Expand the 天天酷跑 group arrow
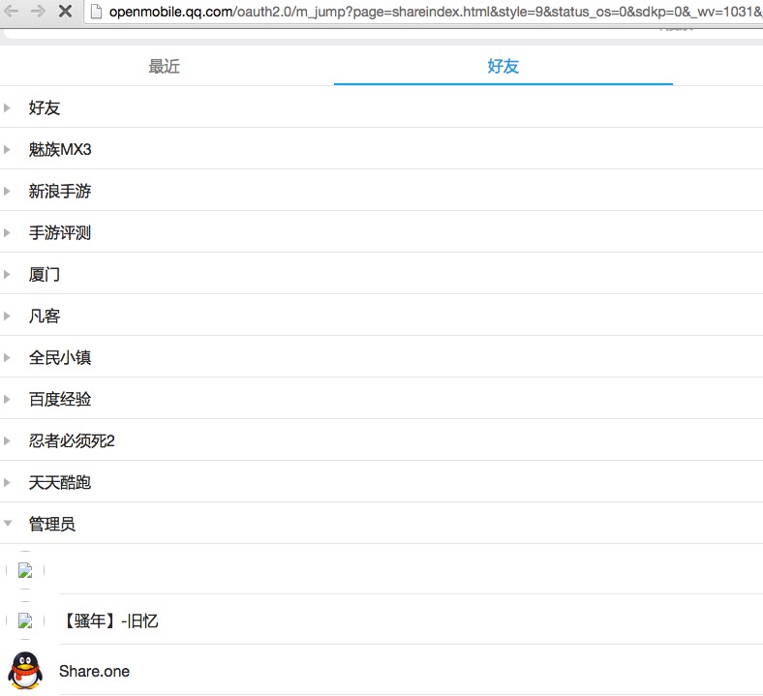Image resolution: width=763 pixels, height=696 pixels. tap(7, 482)
